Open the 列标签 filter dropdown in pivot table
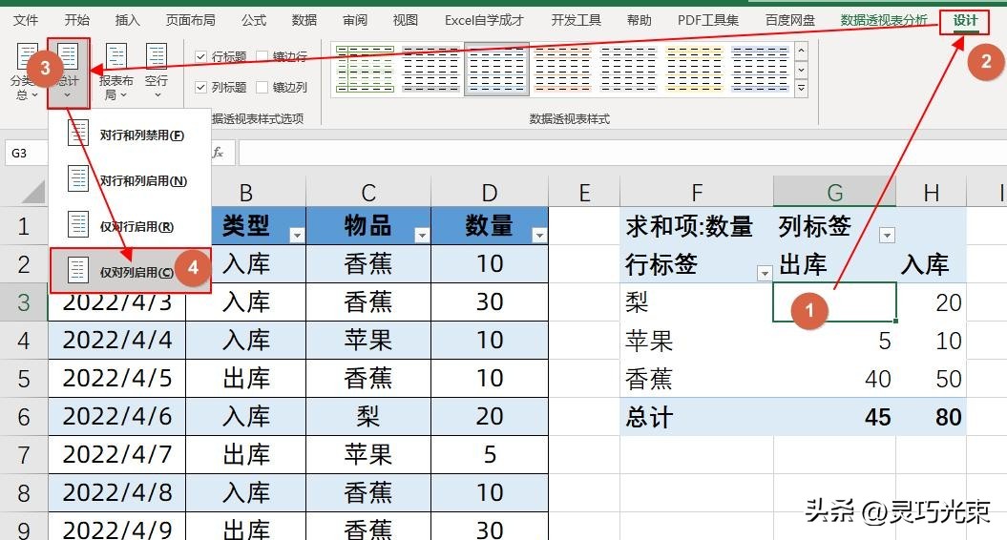 [887, 235]
